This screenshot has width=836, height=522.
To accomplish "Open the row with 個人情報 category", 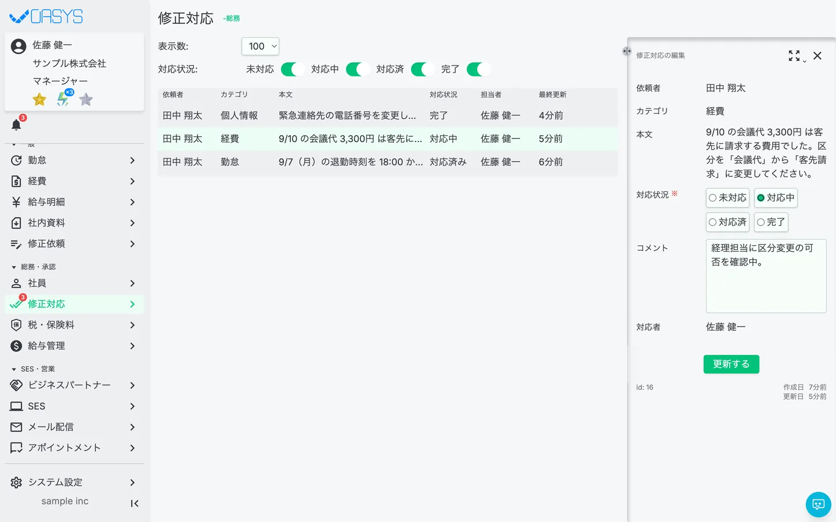I will pos(388,115).
